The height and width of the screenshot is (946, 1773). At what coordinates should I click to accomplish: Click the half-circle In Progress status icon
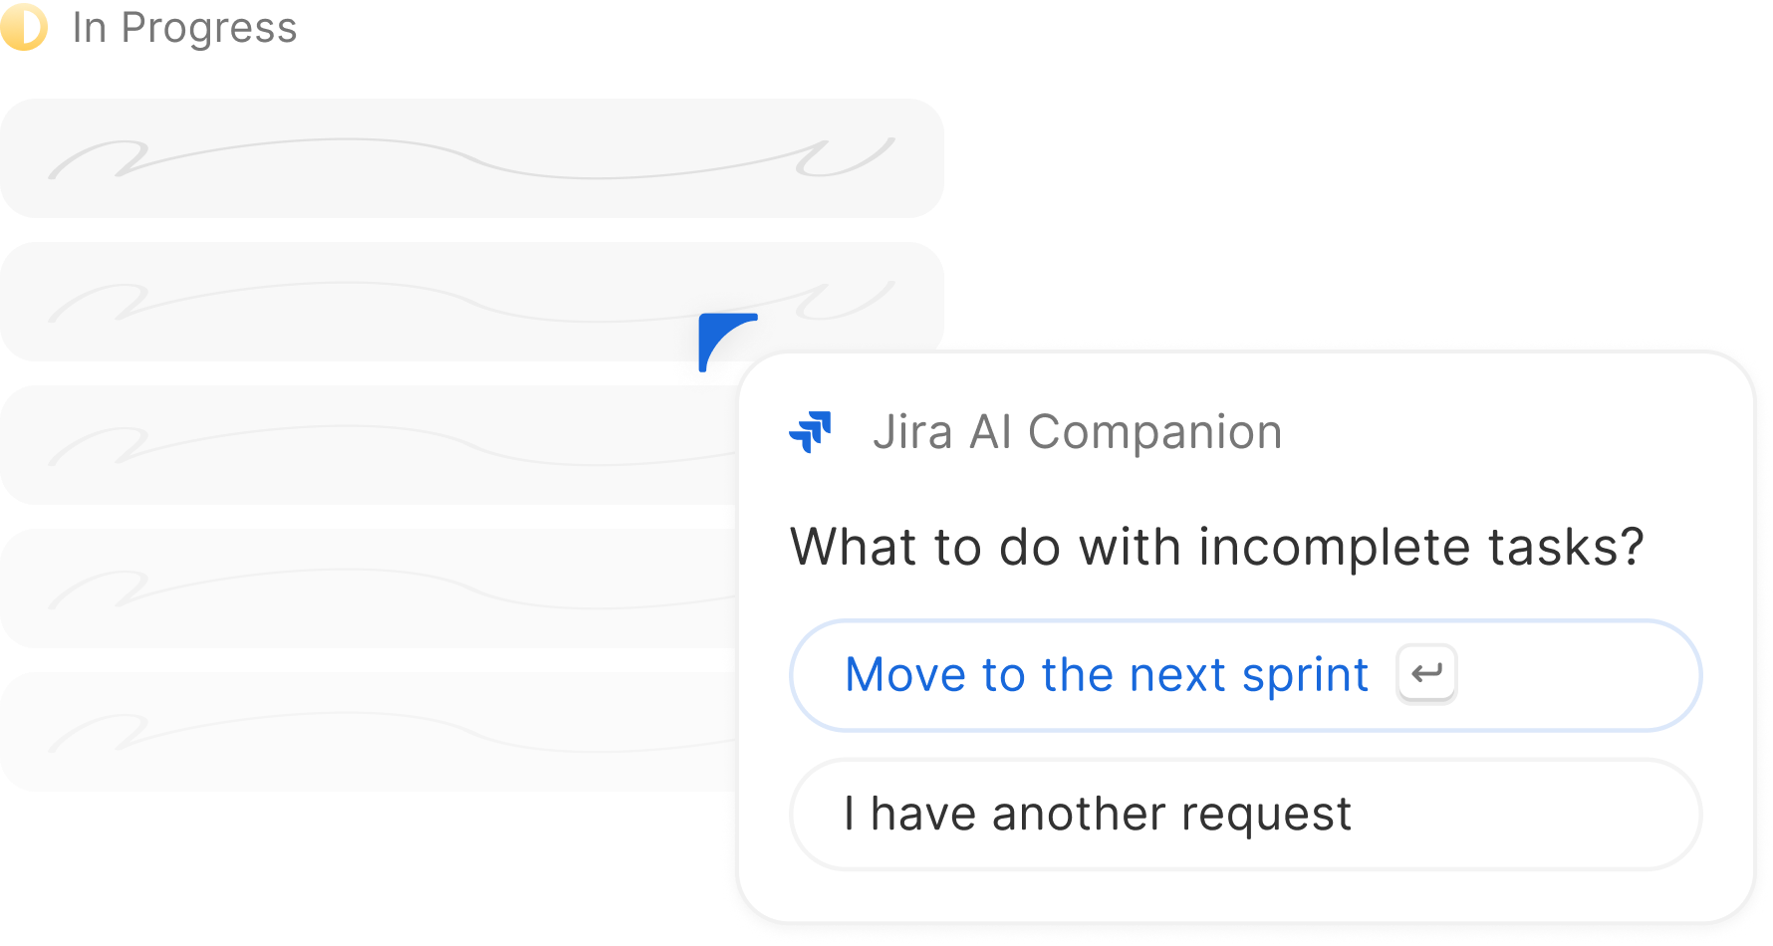(25, 28)
